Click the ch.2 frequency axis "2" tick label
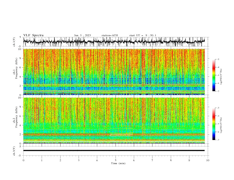The image size is (234, 180). coord(21,134)
